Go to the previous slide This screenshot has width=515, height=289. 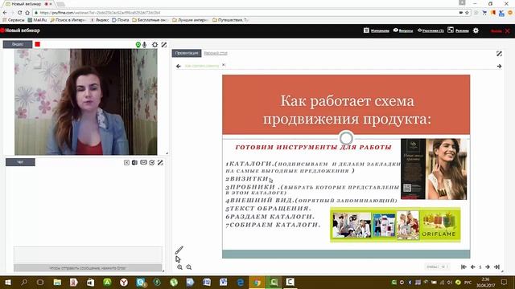[x=472, y=267]
